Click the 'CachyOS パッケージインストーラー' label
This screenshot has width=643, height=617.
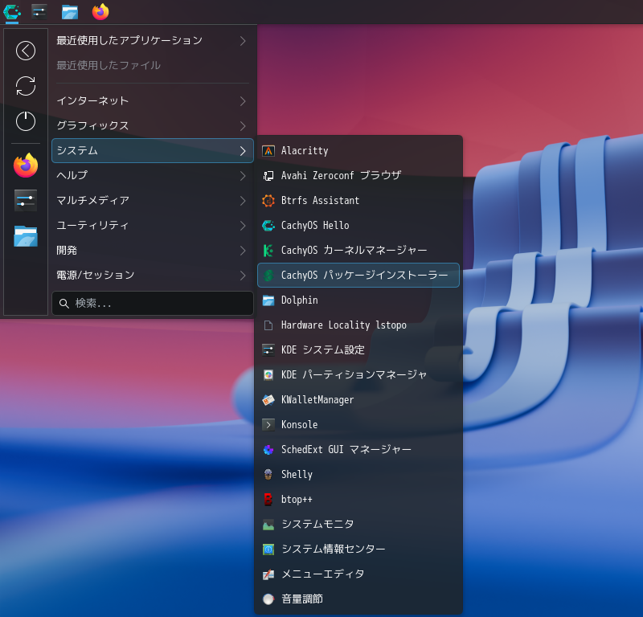[364, 275]
